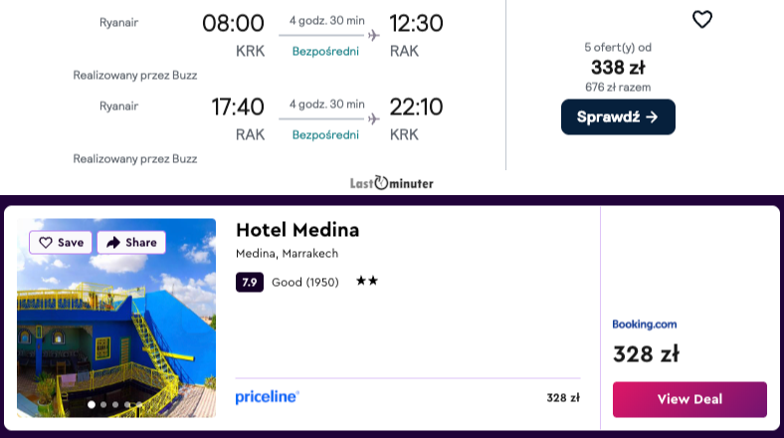Open the Hotel Medina title link

[297, 230]
